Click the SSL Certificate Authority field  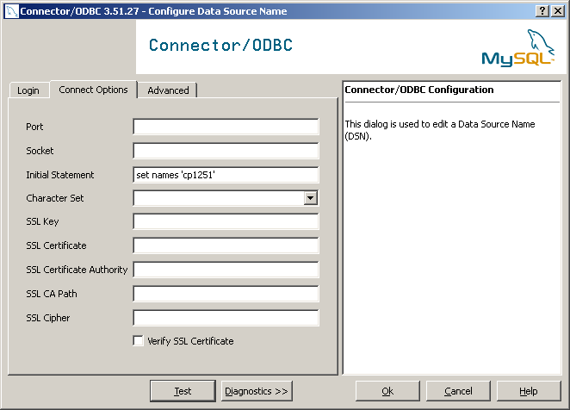click(226, 270)
